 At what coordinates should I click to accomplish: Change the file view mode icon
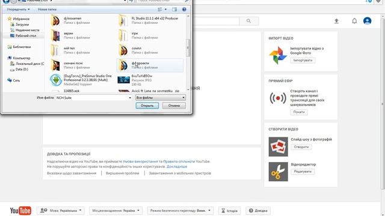click(160, 10)
